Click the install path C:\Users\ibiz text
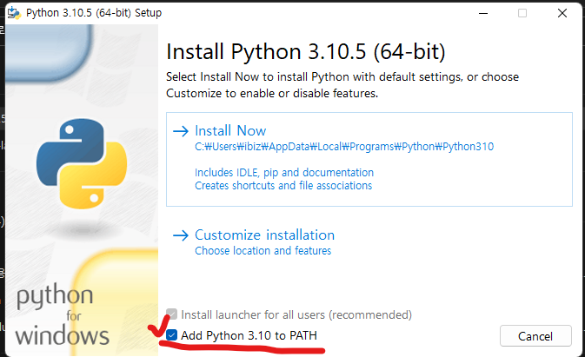585x357 pixels. 344,147
